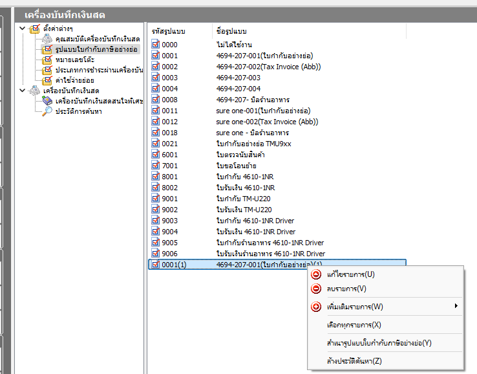Select the ประเภทการชำระผ่านเครื่องบัน tree item

point(98,70)
